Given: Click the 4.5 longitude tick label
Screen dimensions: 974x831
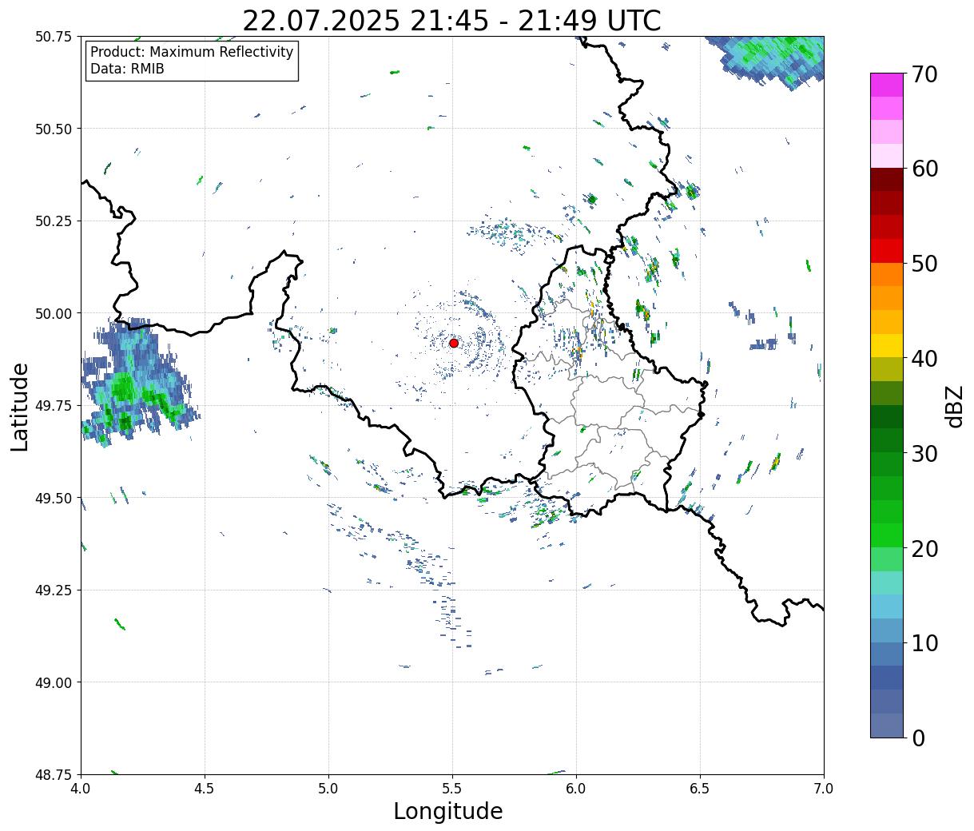Looking at the screenshot, I should coord(205,789).
